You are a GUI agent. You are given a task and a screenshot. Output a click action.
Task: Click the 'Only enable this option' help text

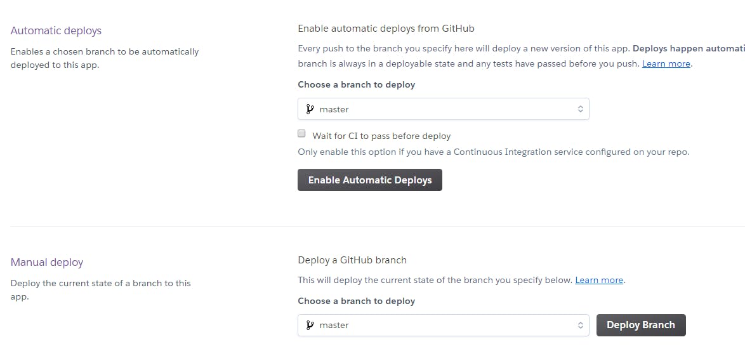(493, 152)
